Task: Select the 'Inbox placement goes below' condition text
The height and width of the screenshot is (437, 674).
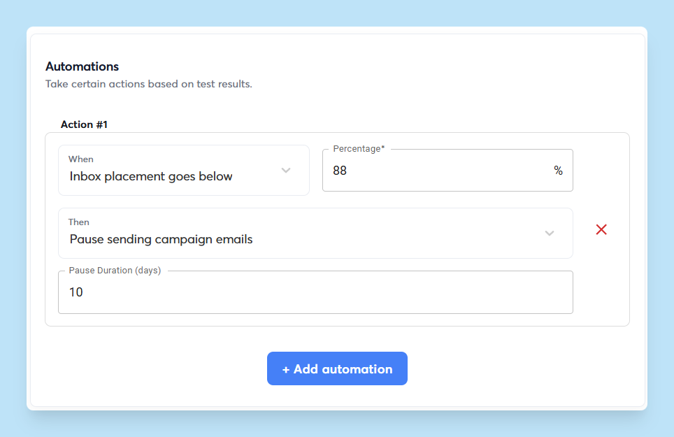Action: coord(150,176)
